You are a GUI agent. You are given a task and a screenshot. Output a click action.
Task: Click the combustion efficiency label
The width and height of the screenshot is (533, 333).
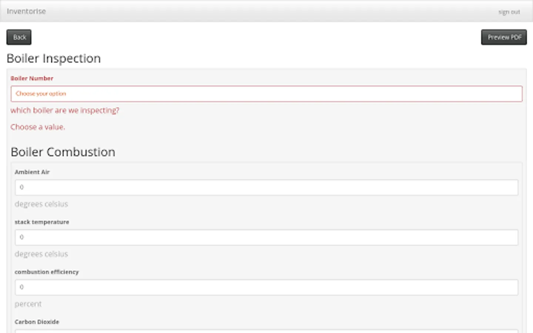pos(47,272)
